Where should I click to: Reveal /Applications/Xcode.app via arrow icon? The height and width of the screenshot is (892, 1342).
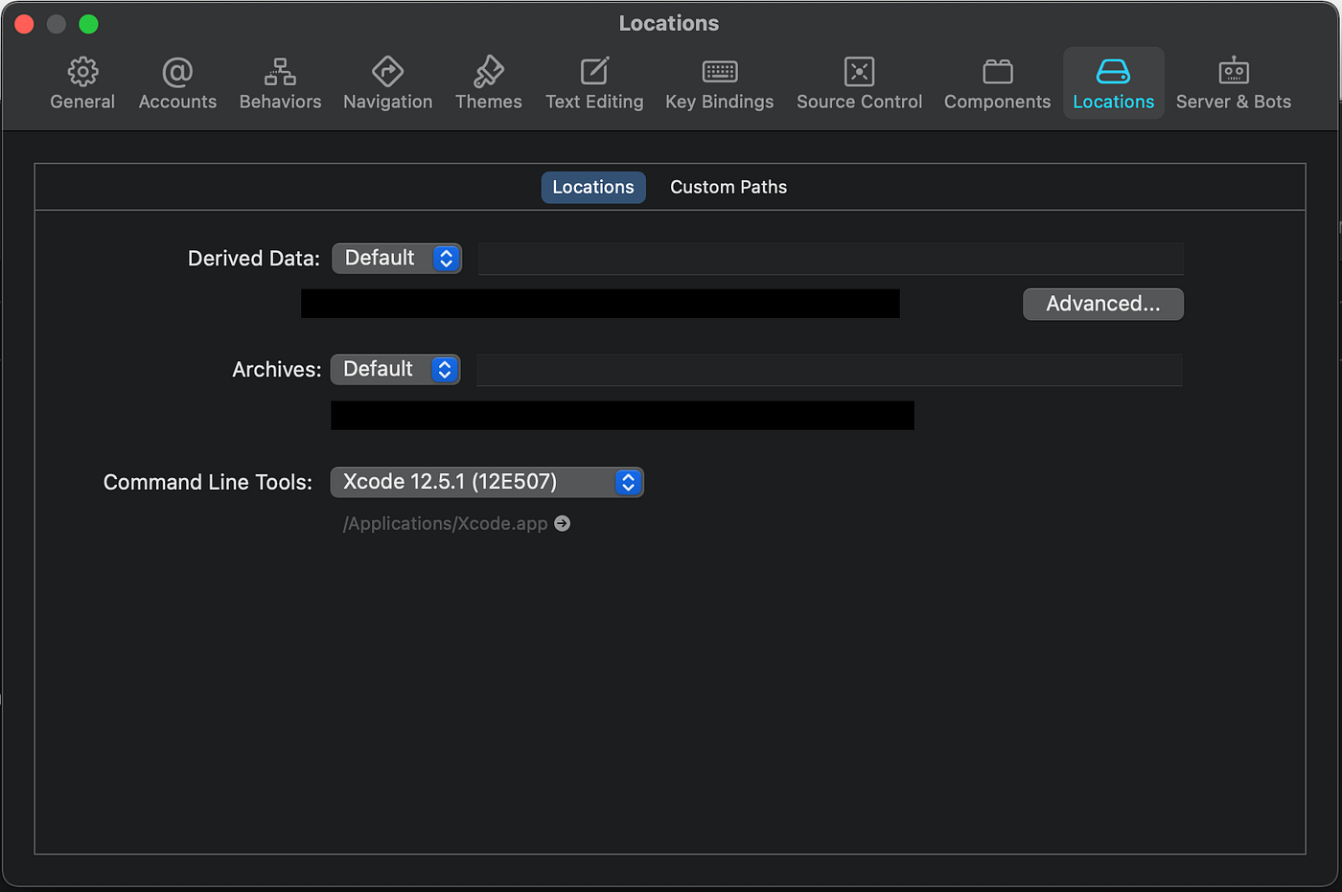click(563, 523)
